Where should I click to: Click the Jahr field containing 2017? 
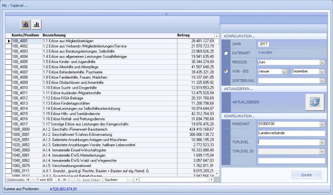pos(263,44)
